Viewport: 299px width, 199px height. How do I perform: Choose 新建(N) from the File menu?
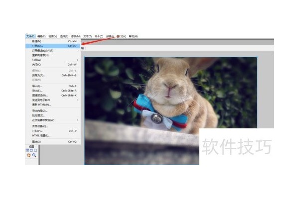click(x=53, y=41)
